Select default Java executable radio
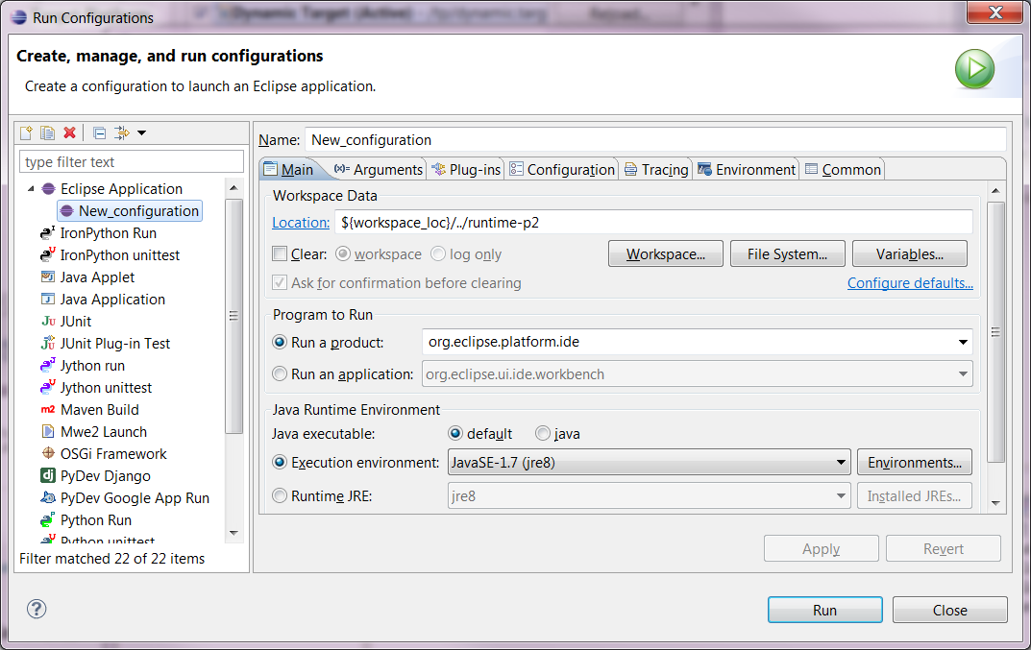 455,434
